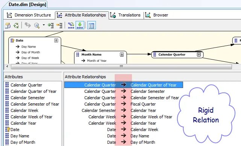Click the Collapse All orange minus icon
Image resolution: width=241 pixels, height=146 pixels.
click(59, 25)
